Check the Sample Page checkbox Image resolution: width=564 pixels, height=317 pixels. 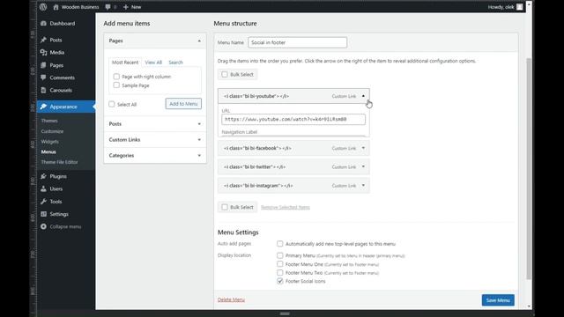click(116, 85)
